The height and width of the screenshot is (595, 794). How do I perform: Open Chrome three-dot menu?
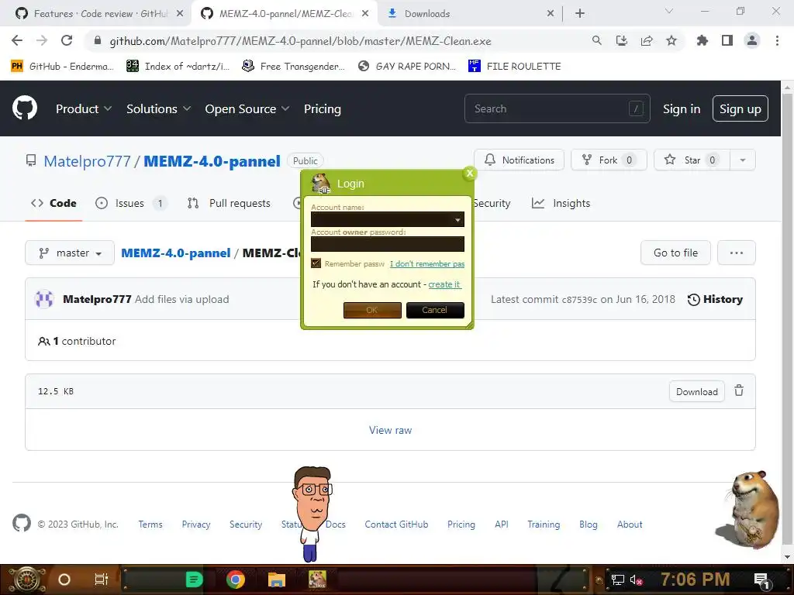(777, 40)
